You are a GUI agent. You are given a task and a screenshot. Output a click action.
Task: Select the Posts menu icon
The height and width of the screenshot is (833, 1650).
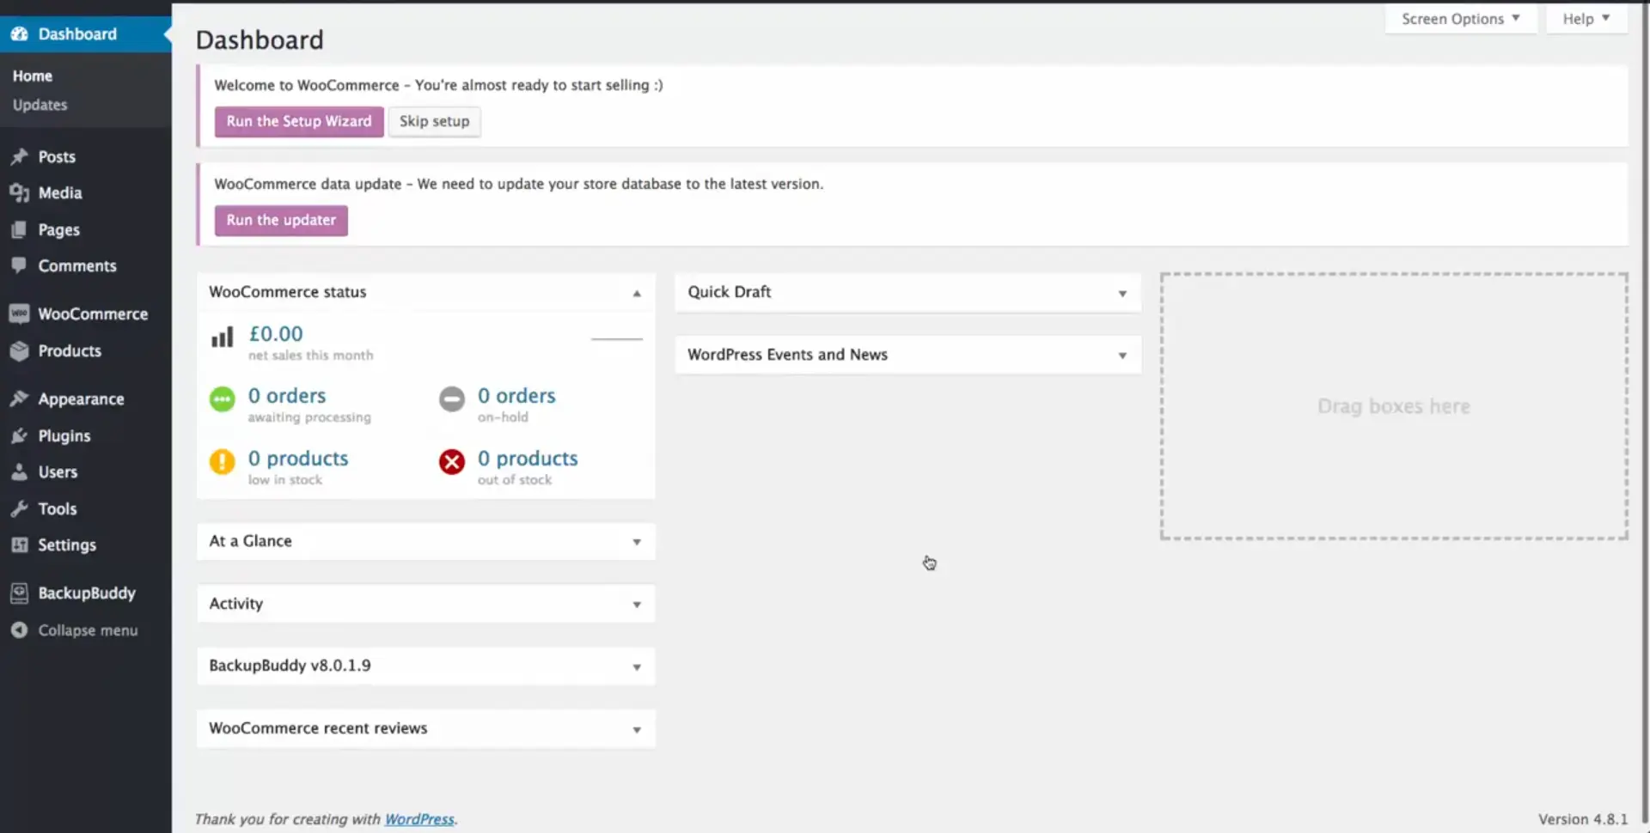coord(20,156)
